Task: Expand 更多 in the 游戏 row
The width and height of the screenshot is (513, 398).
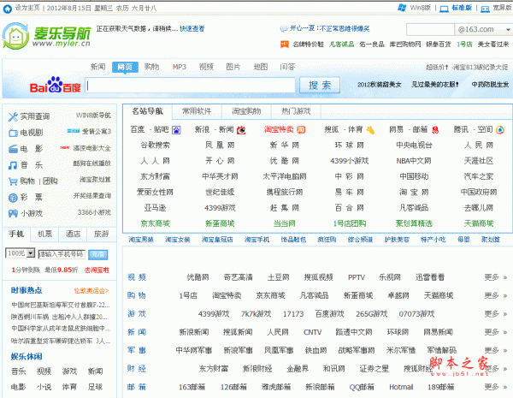Action: point(495,314)
